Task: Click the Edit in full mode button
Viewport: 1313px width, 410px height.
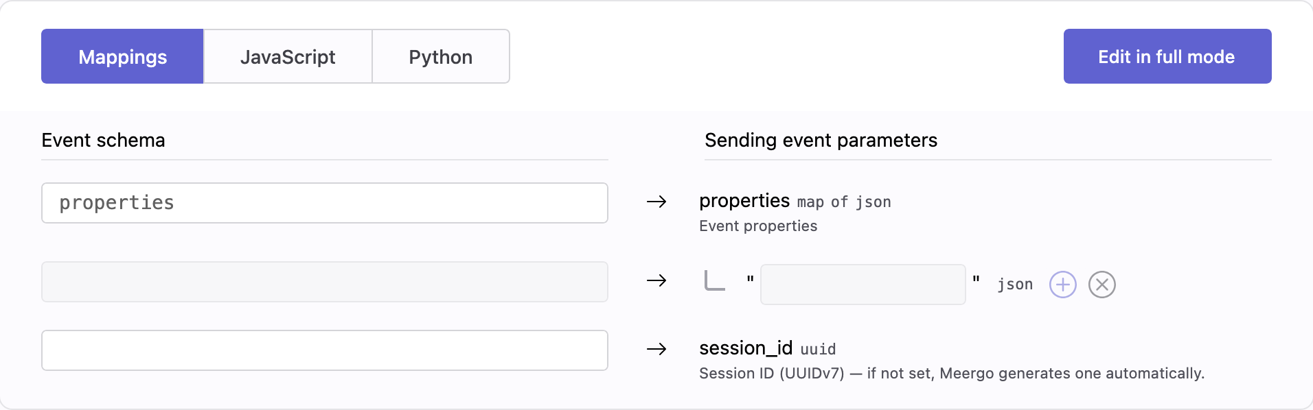Action: (x=1166, y=56)
